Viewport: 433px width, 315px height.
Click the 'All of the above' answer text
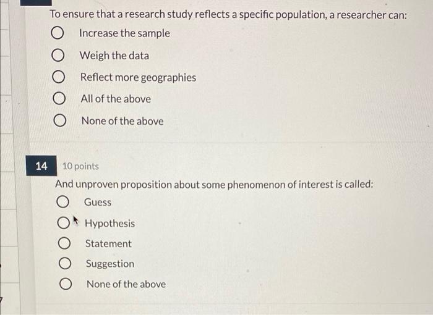pos(116,99)
